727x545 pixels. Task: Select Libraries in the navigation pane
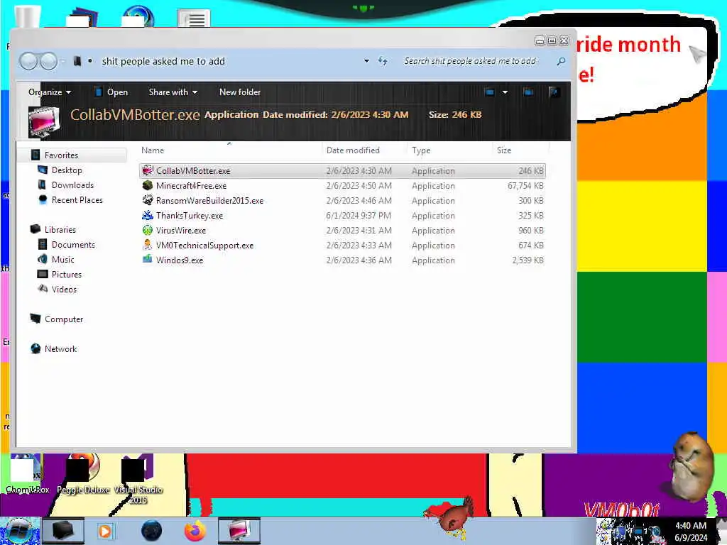60,229
